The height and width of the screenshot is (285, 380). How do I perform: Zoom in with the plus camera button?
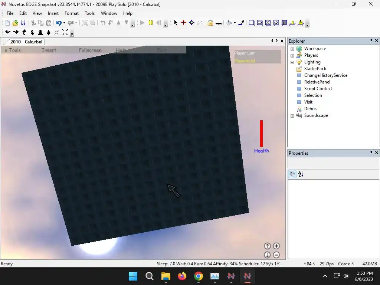pos(276,246)
